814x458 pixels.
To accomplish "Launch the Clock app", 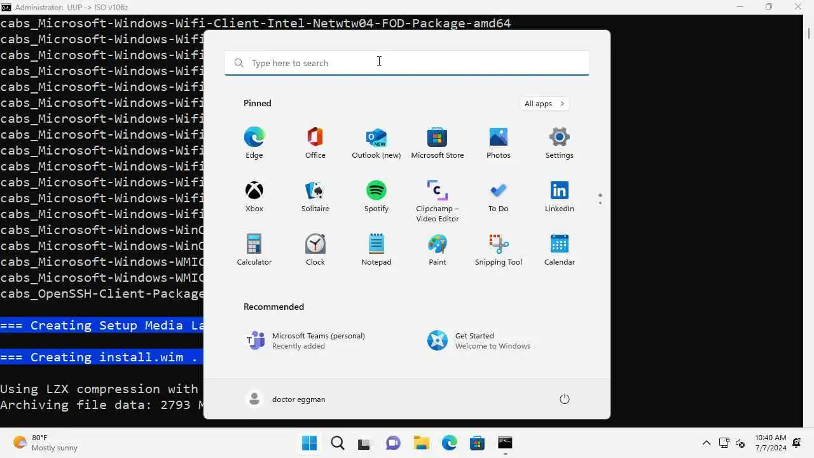I will (315, 250).
